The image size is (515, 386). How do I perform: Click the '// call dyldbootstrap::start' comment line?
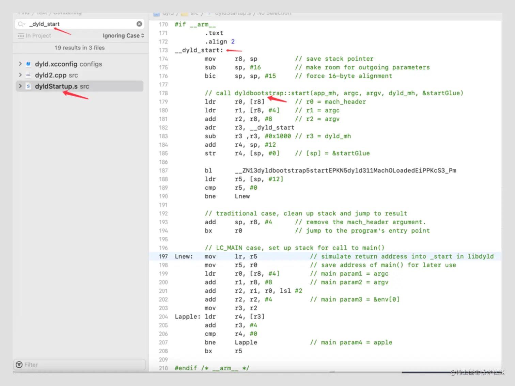334,93
